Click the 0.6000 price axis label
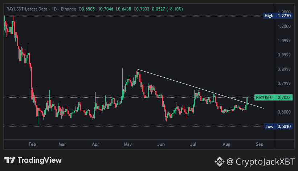The width and height of the screenshot is (298, 171). (284, 112)
